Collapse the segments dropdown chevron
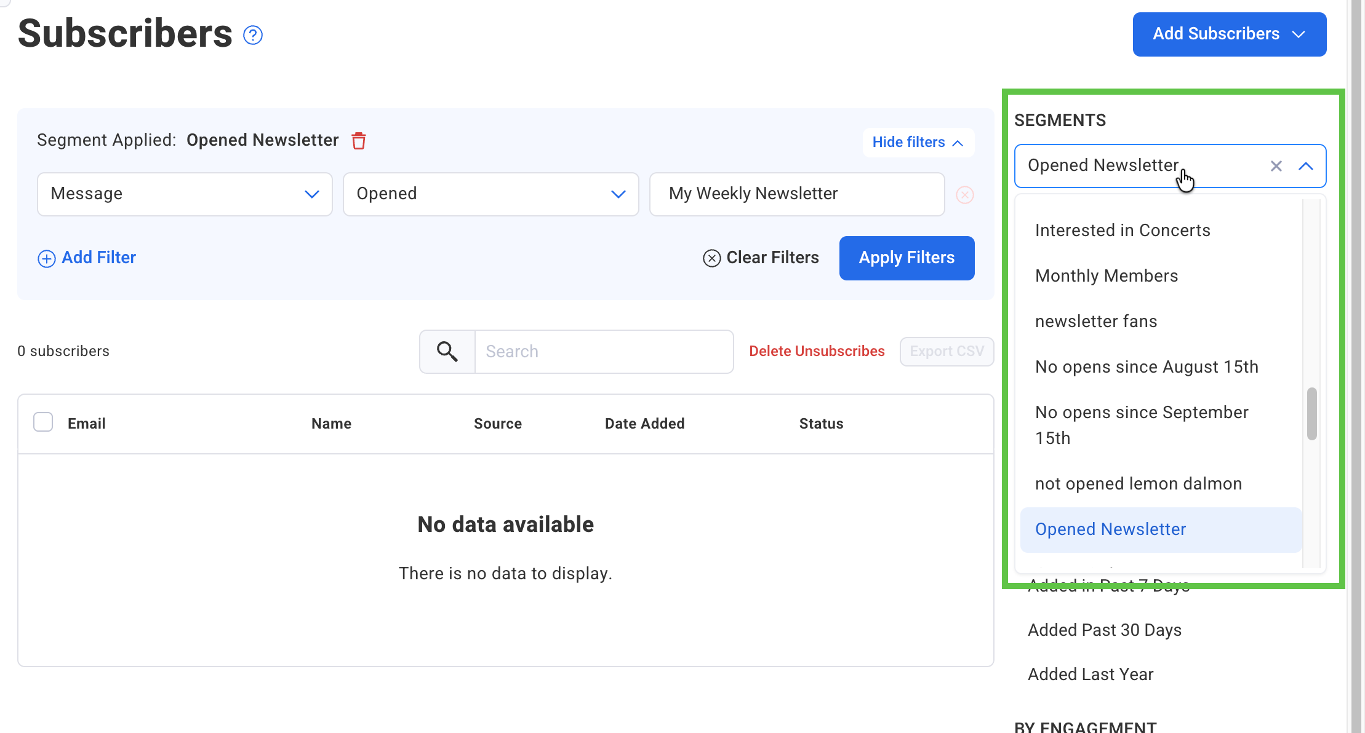This screenshot has height=733, width=1365. pyautogui.click(x=1306, y=166)
